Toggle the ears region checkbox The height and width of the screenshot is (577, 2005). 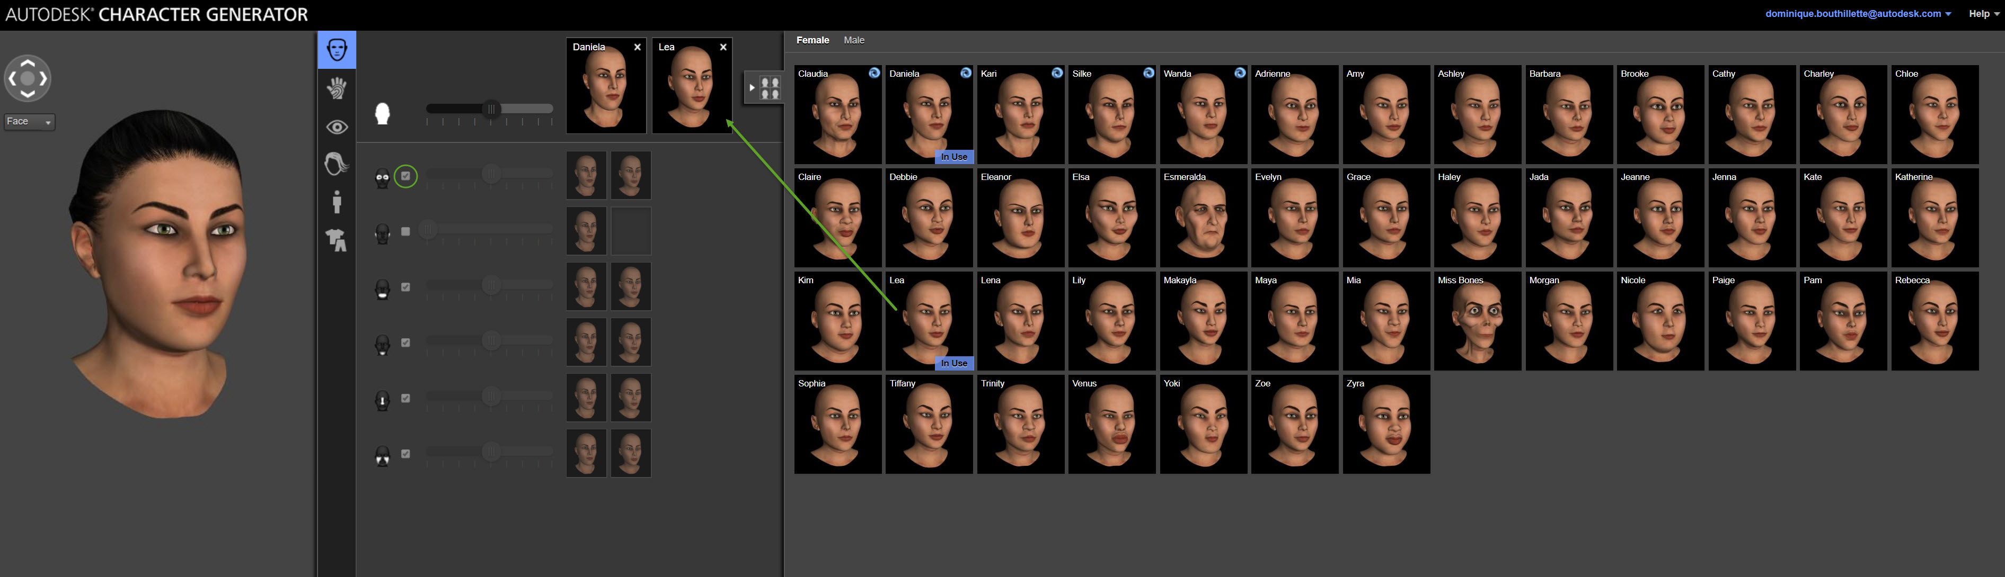point(405,453)
